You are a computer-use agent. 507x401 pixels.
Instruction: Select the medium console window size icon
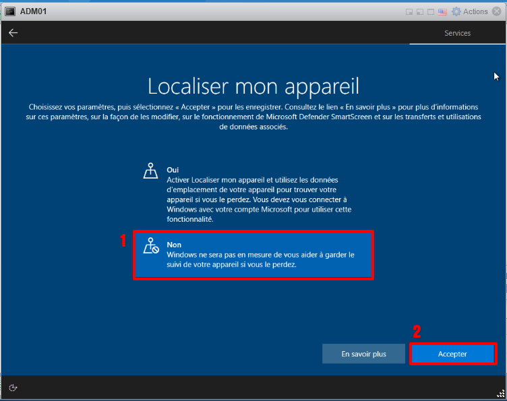(420, 11)
